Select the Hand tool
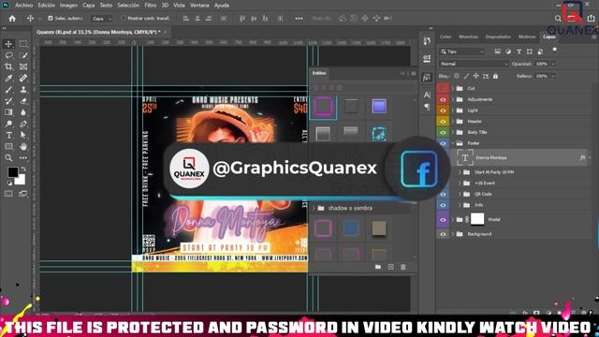 pyautogui.click(x=23, y=146)
